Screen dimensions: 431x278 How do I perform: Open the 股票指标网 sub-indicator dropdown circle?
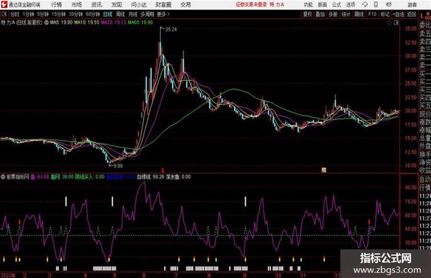pyautogui.click(x=3, y=177)
